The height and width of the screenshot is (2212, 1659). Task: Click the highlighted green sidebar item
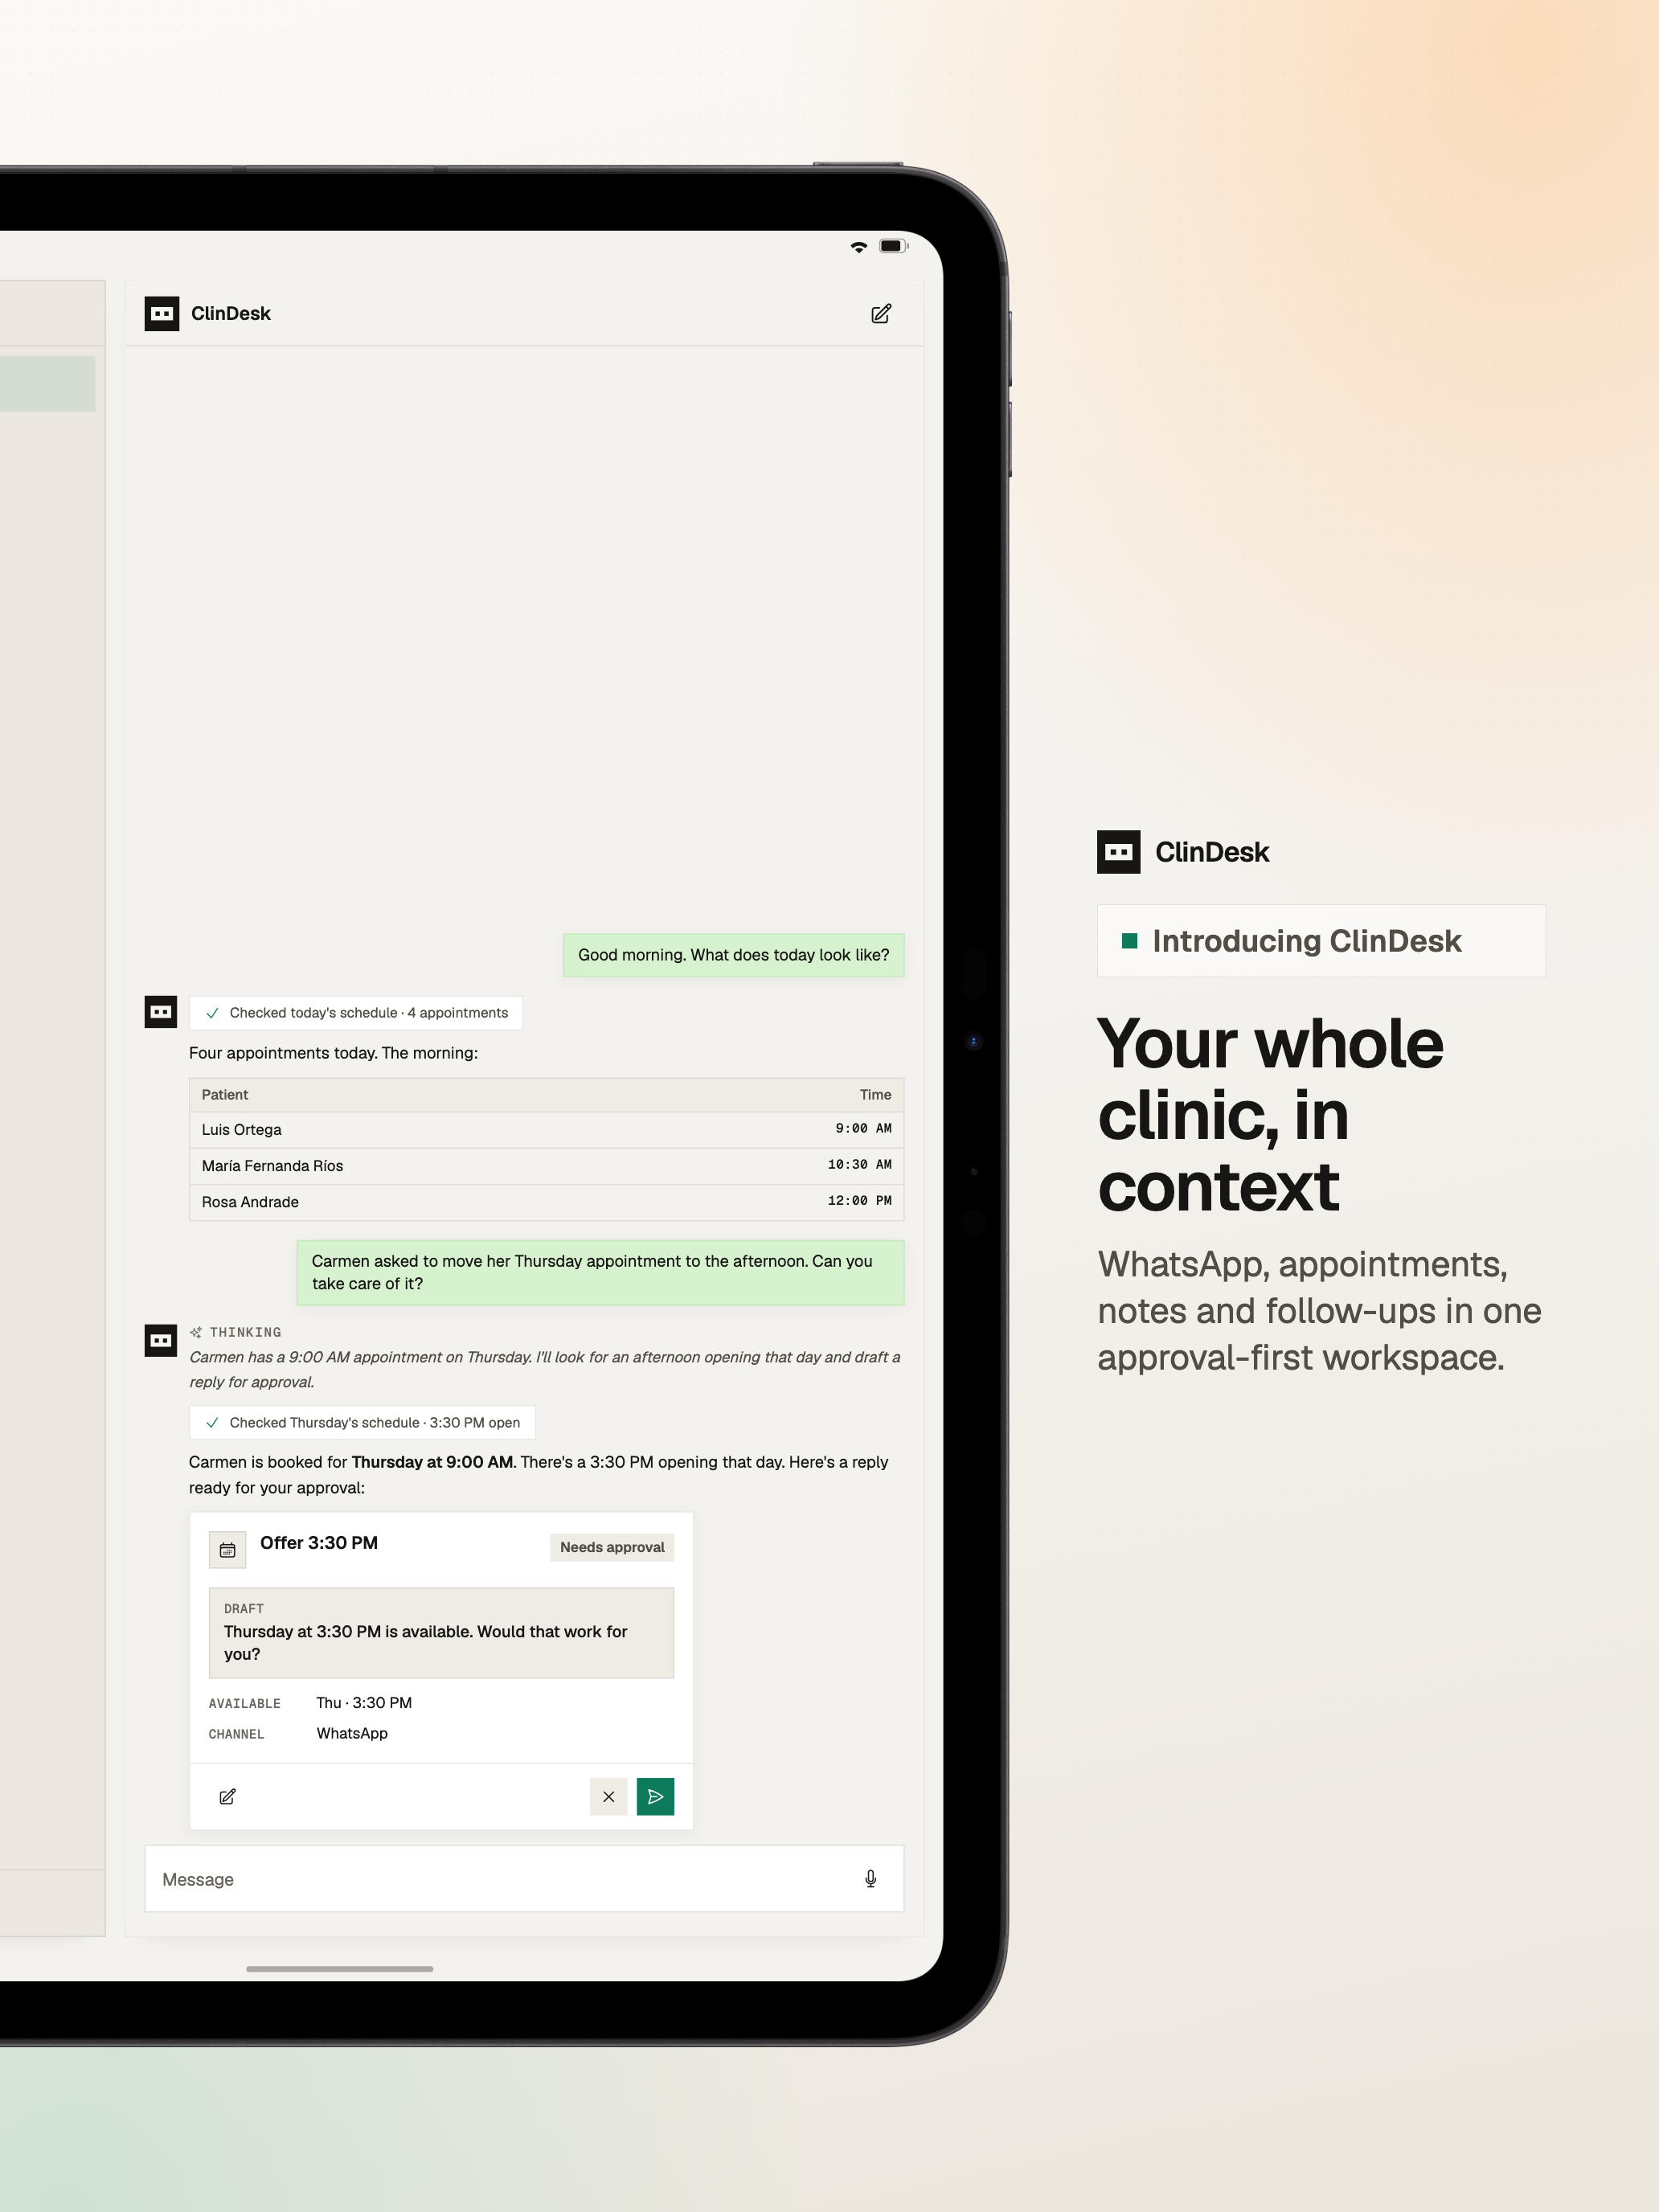point(47,383)
